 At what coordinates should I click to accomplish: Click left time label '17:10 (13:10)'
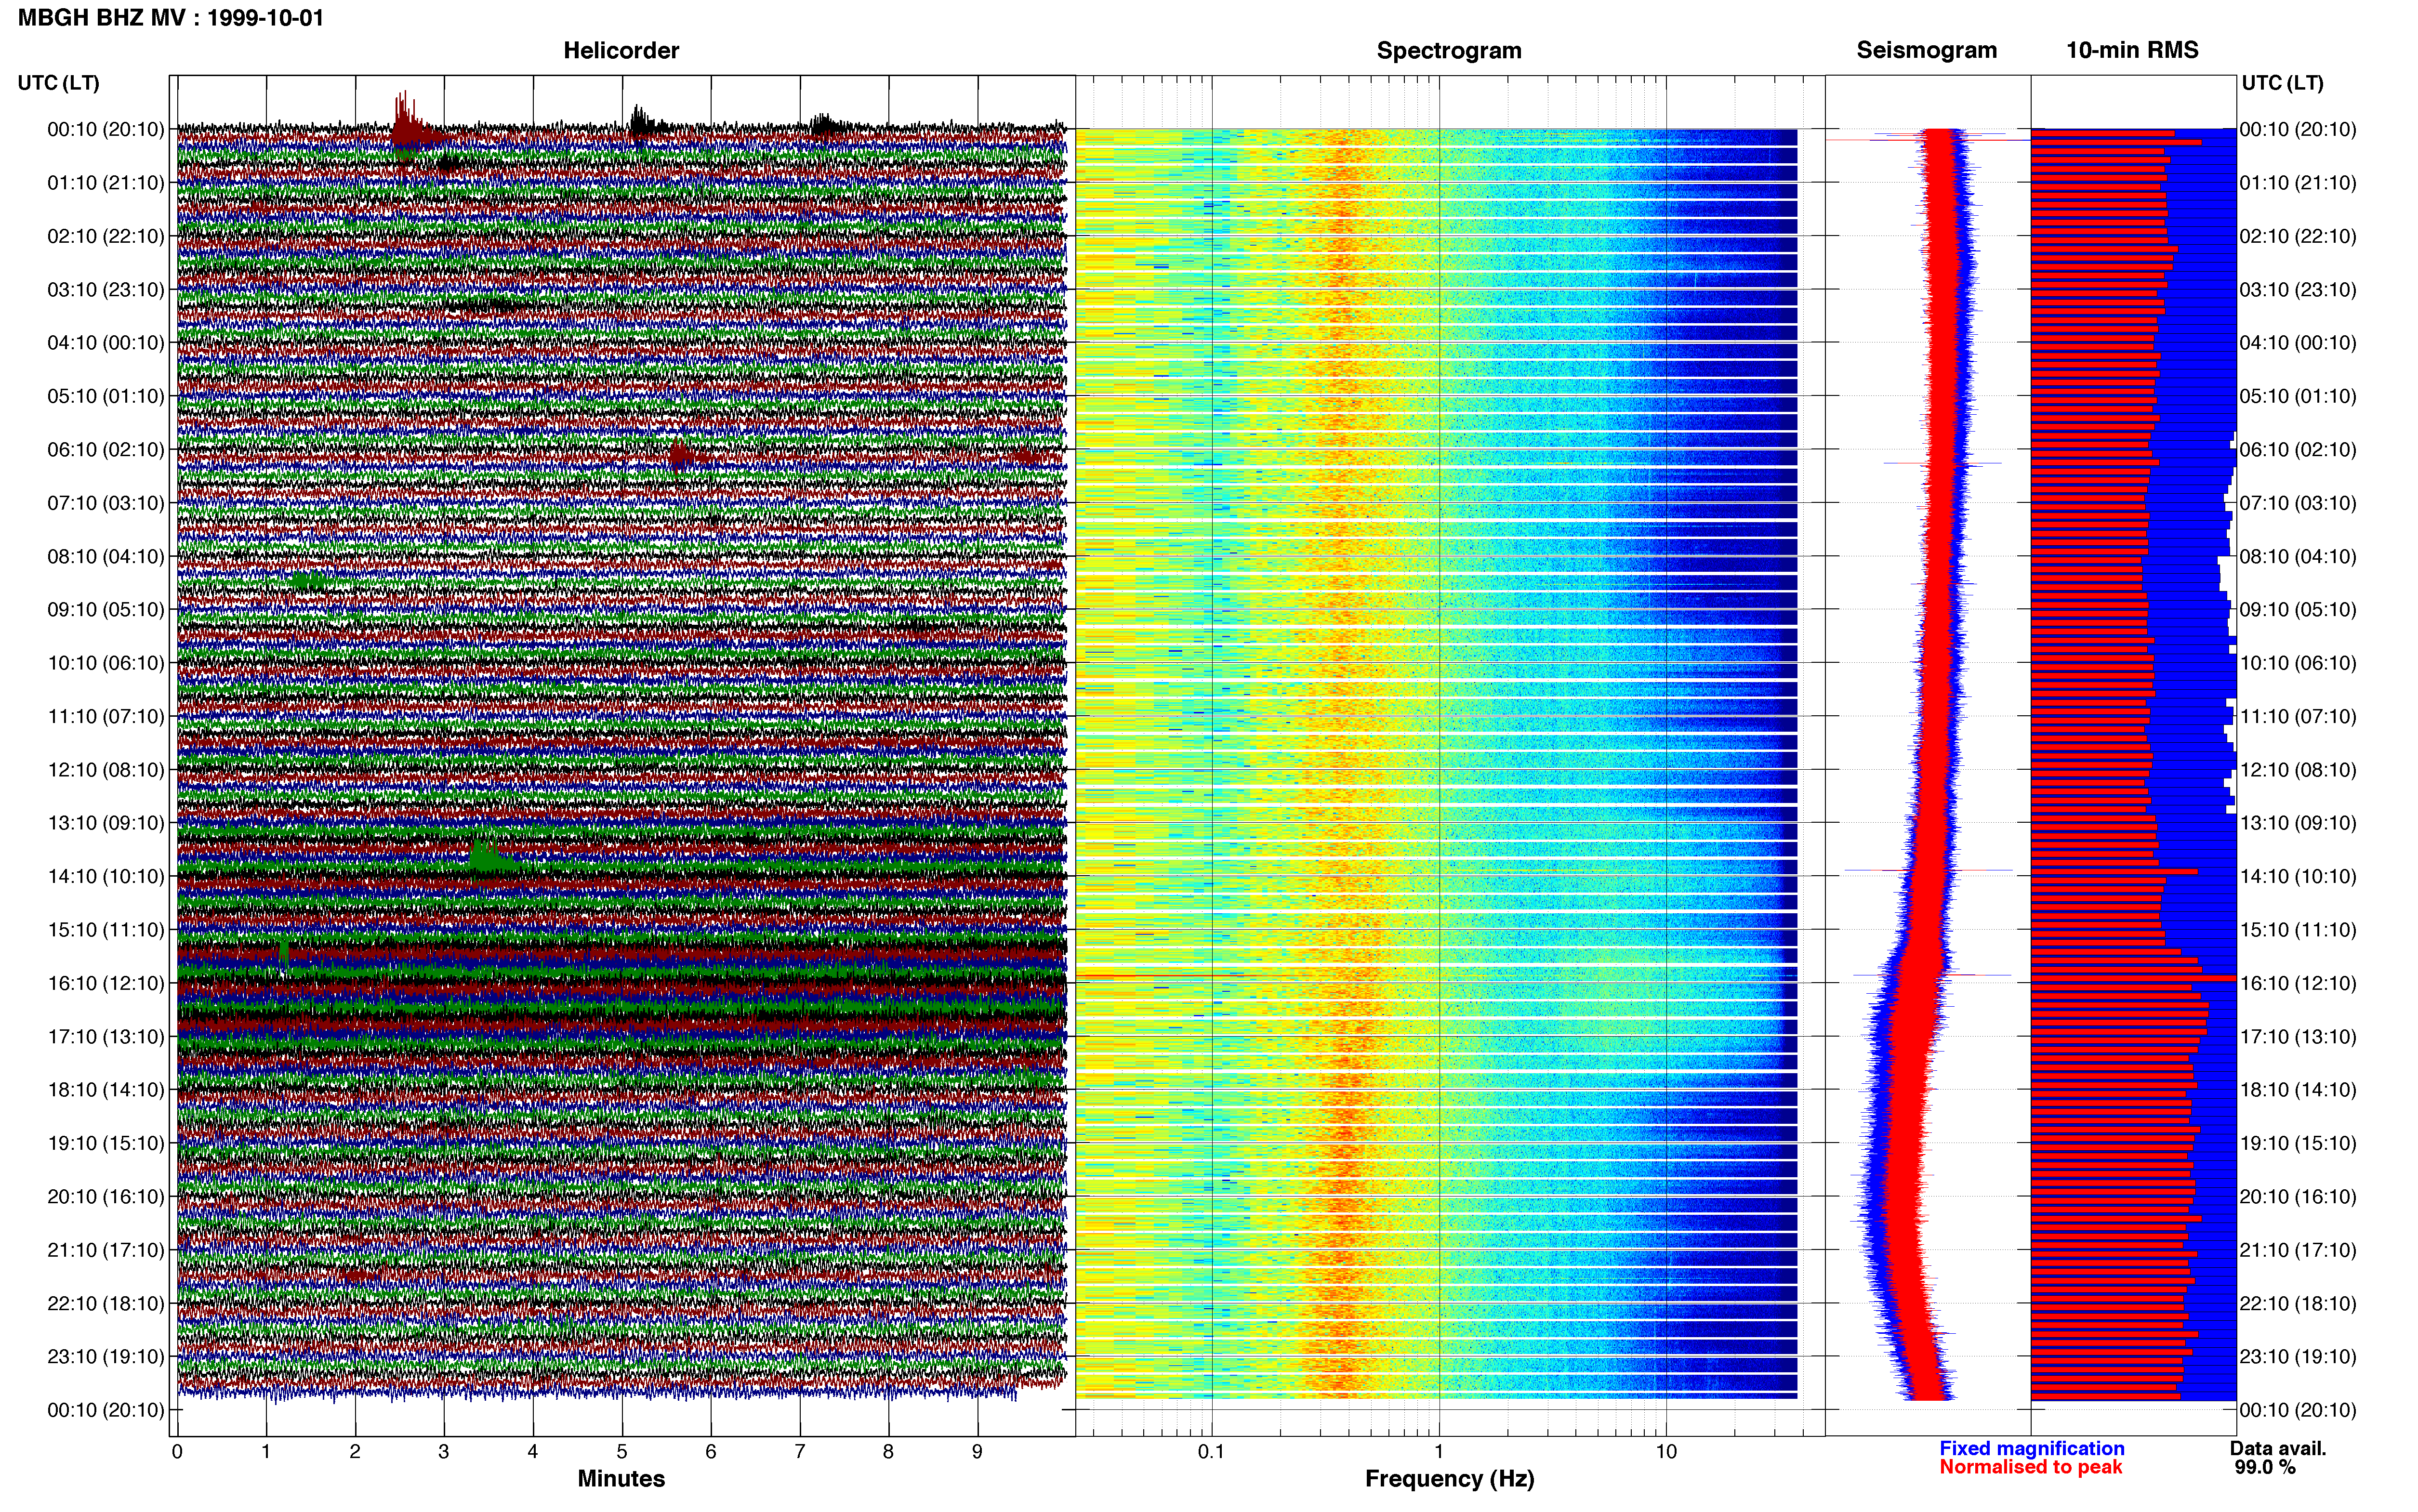point(106,1036)
